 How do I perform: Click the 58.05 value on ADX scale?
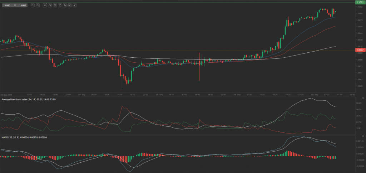(359, 103)
